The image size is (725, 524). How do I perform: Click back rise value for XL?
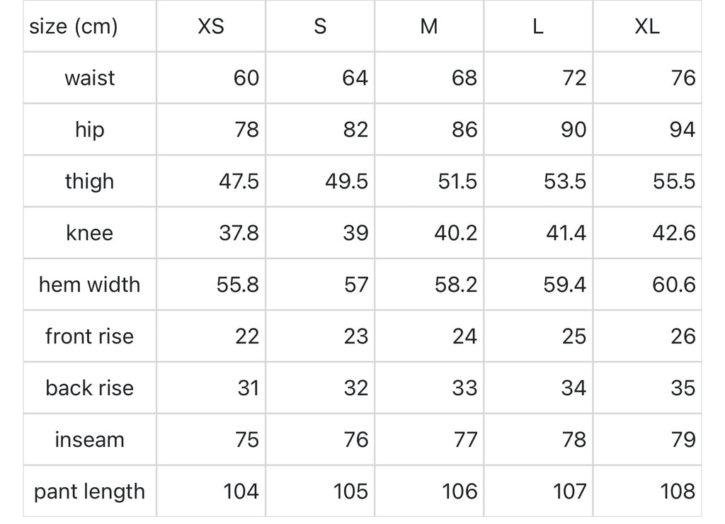tap(683, 388)
